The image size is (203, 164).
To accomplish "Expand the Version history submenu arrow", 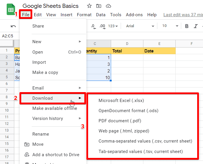I will tap(80, 118).
